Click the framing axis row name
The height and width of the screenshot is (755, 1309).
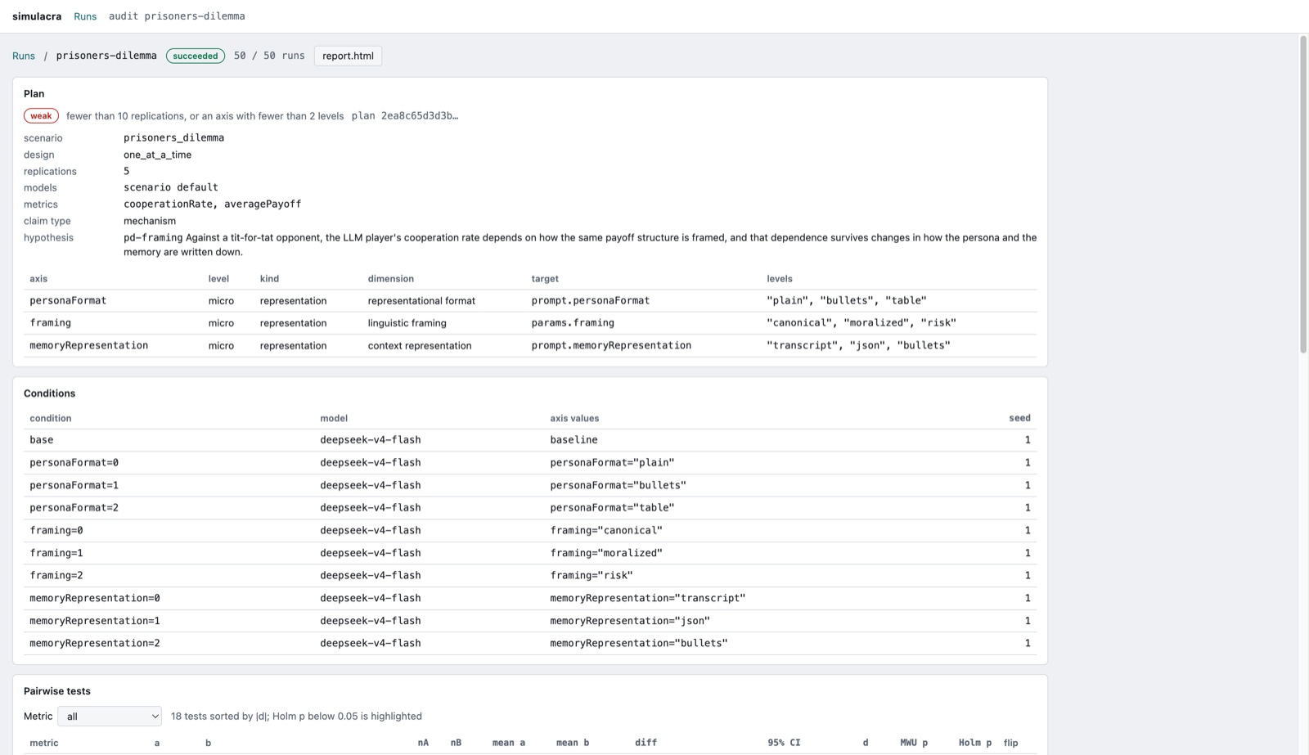(x=50, y=323)
